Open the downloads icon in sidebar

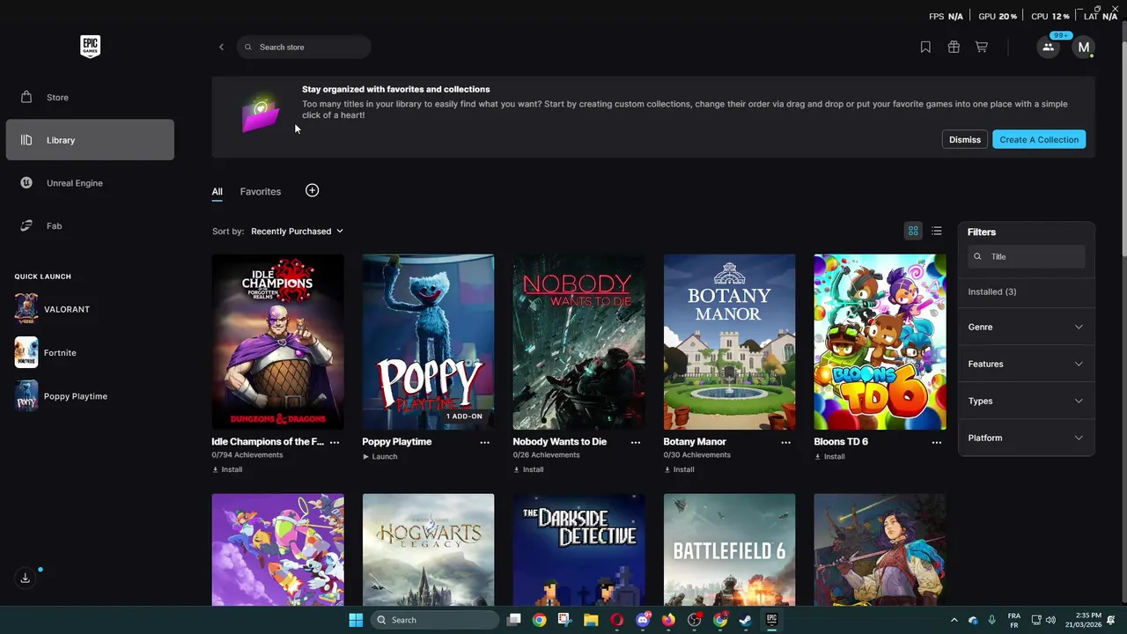click(26, 578)
